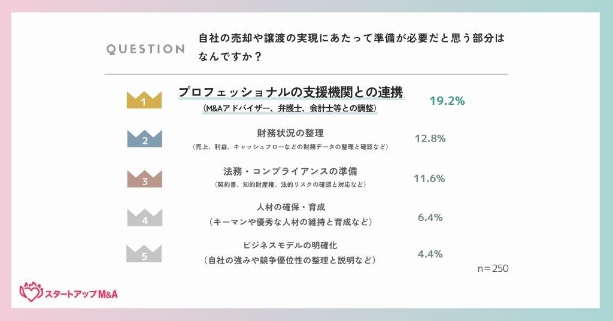Select the プロフェッショナルの支援機関との連携 heading

coord(290,93)
